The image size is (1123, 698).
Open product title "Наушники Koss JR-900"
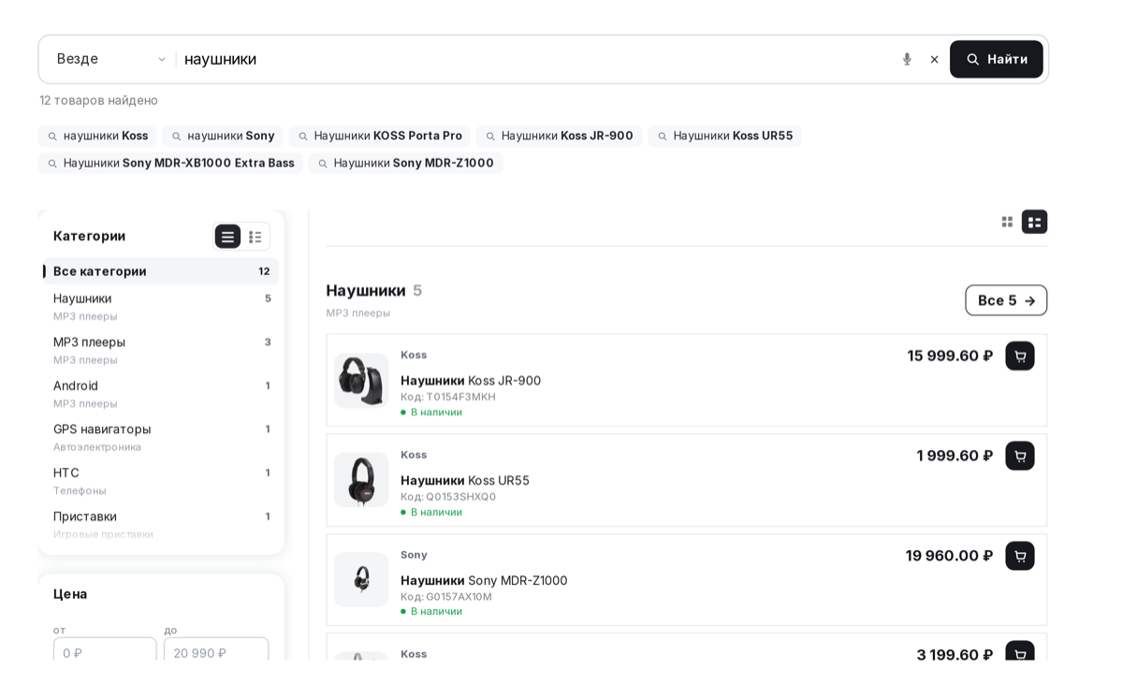(471, 381)
